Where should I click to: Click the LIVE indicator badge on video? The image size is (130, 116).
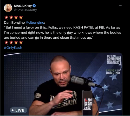[x=18, y=110]
